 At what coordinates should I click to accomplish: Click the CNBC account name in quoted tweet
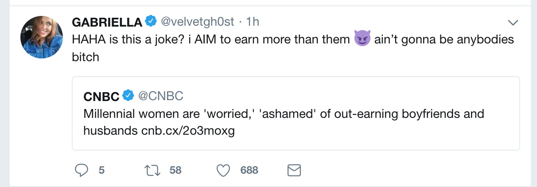pos(101,96)
